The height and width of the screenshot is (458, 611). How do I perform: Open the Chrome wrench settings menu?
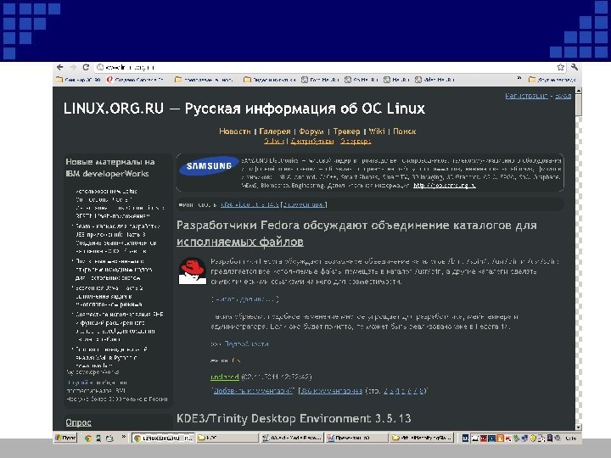(x=575, y=67)
